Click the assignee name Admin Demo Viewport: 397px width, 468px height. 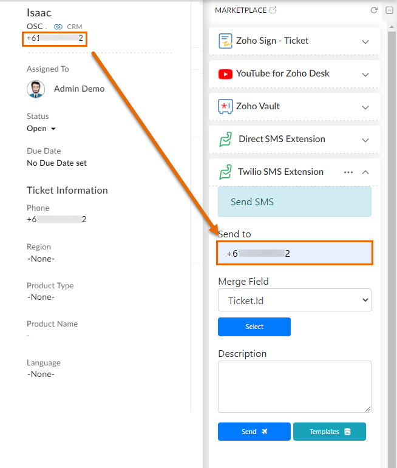(x=79, y=89)
